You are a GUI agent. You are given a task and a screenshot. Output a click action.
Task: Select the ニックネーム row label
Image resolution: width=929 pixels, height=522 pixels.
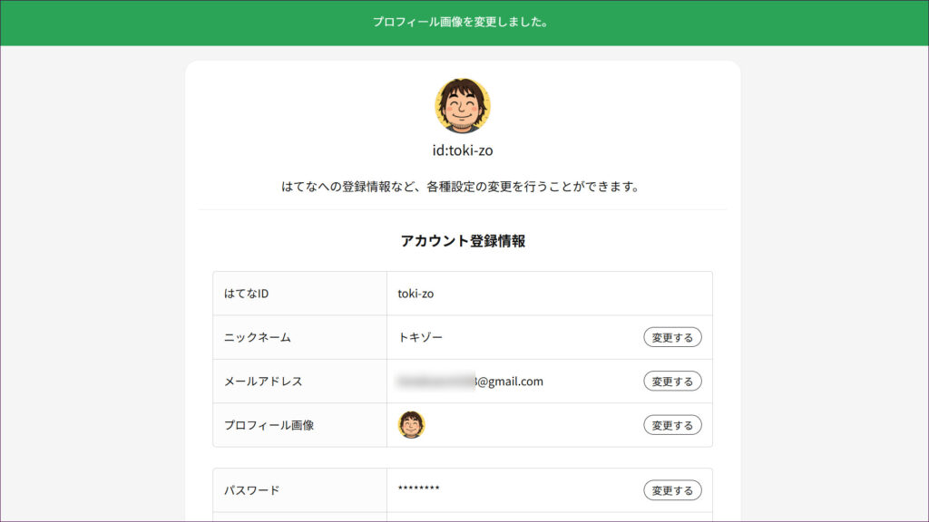258,337
